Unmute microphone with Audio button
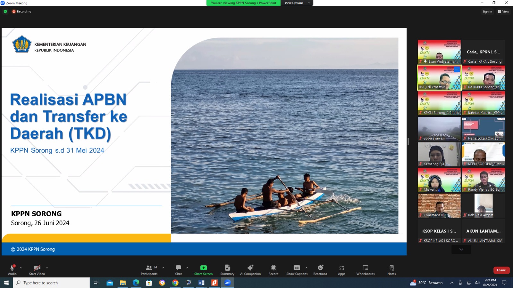This screenshot has width=513, height=288. click(x=13, y=268)
